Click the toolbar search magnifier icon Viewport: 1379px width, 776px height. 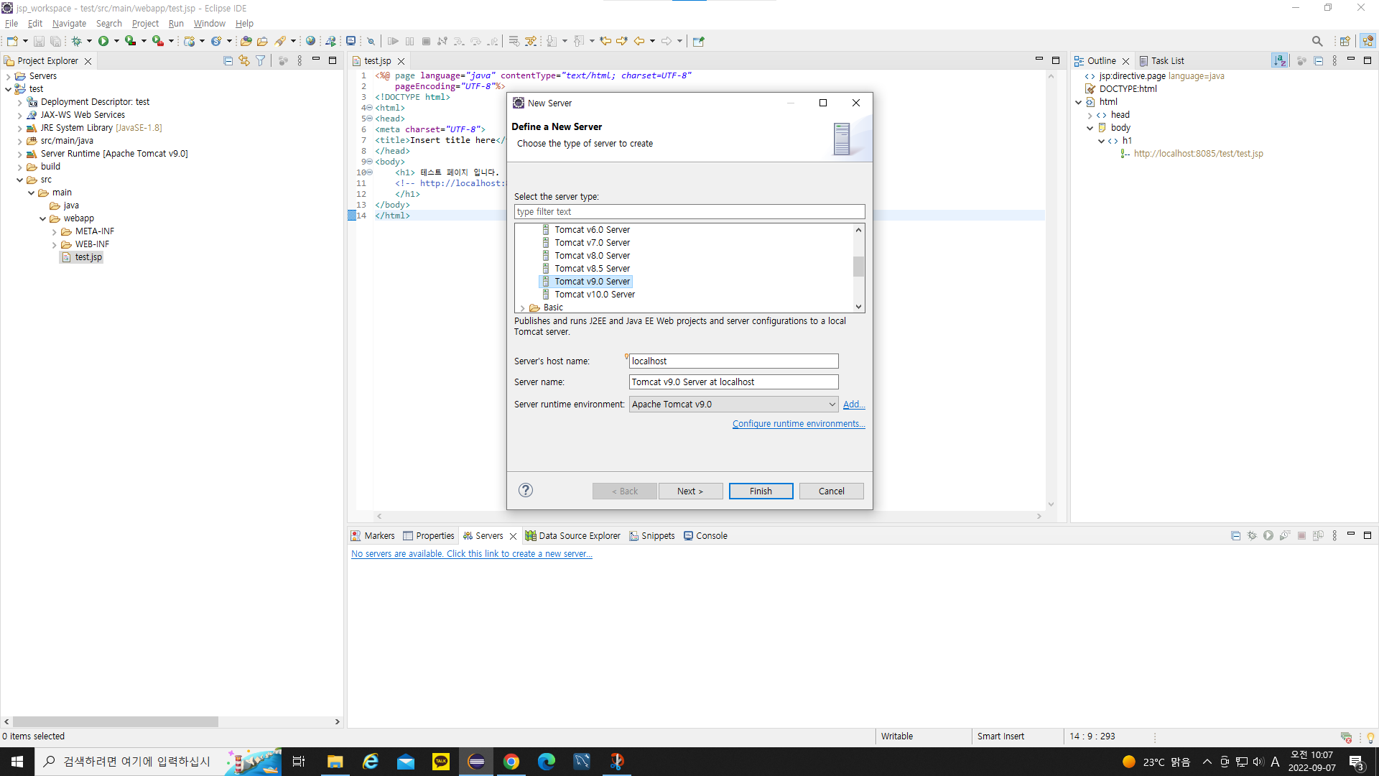click(x=1317, y=41)
